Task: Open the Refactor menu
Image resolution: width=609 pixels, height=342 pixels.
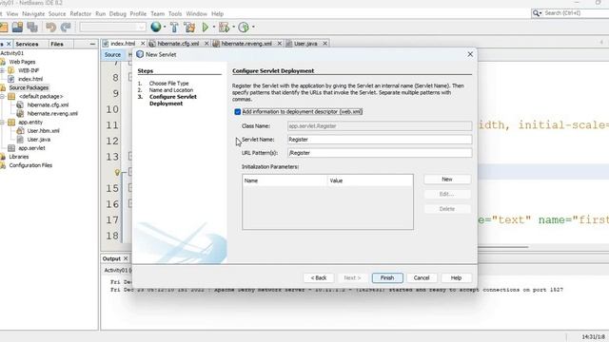Action: coord(80,13)
